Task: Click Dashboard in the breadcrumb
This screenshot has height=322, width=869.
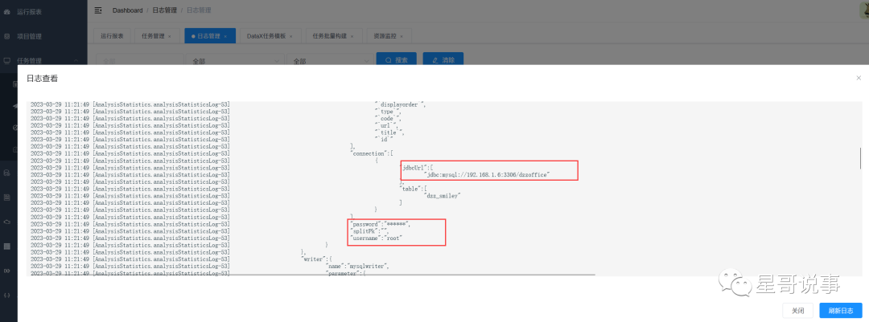Action: click(x=127, y=10)
